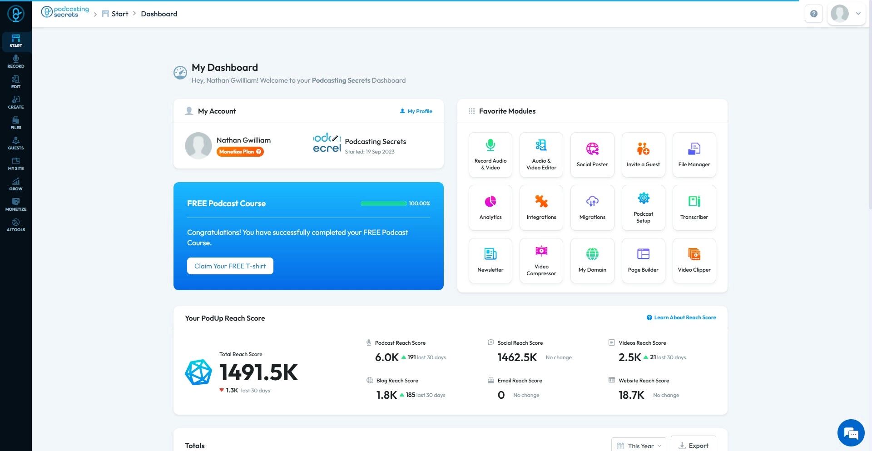Click the help question mark icon
This screenshot has height=451, width=872.
(x=813, y=14)
